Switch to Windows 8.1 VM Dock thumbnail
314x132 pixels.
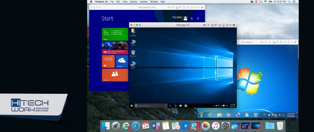pyautogui.click(x=246, y=126)
